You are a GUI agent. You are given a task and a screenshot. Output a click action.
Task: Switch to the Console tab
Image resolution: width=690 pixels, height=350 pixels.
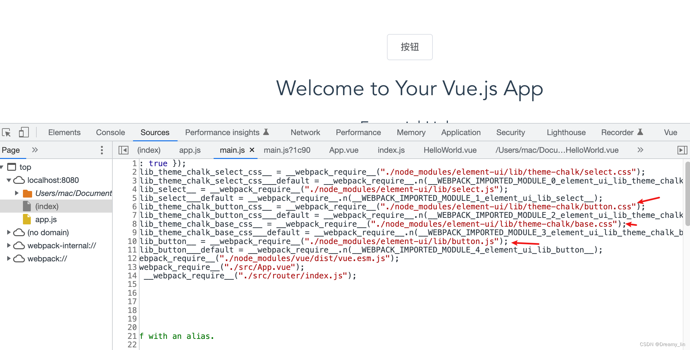tap(110, 132)
